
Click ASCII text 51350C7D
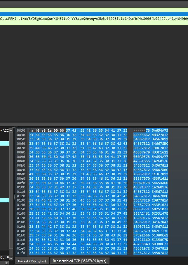(x=160, y=240)
